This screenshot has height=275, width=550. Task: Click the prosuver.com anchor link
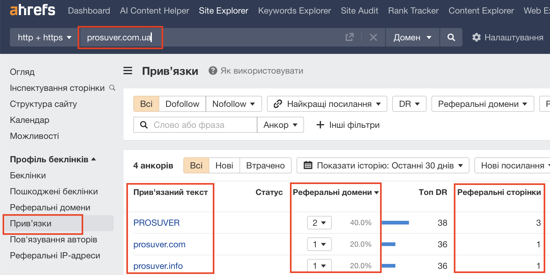159,244
